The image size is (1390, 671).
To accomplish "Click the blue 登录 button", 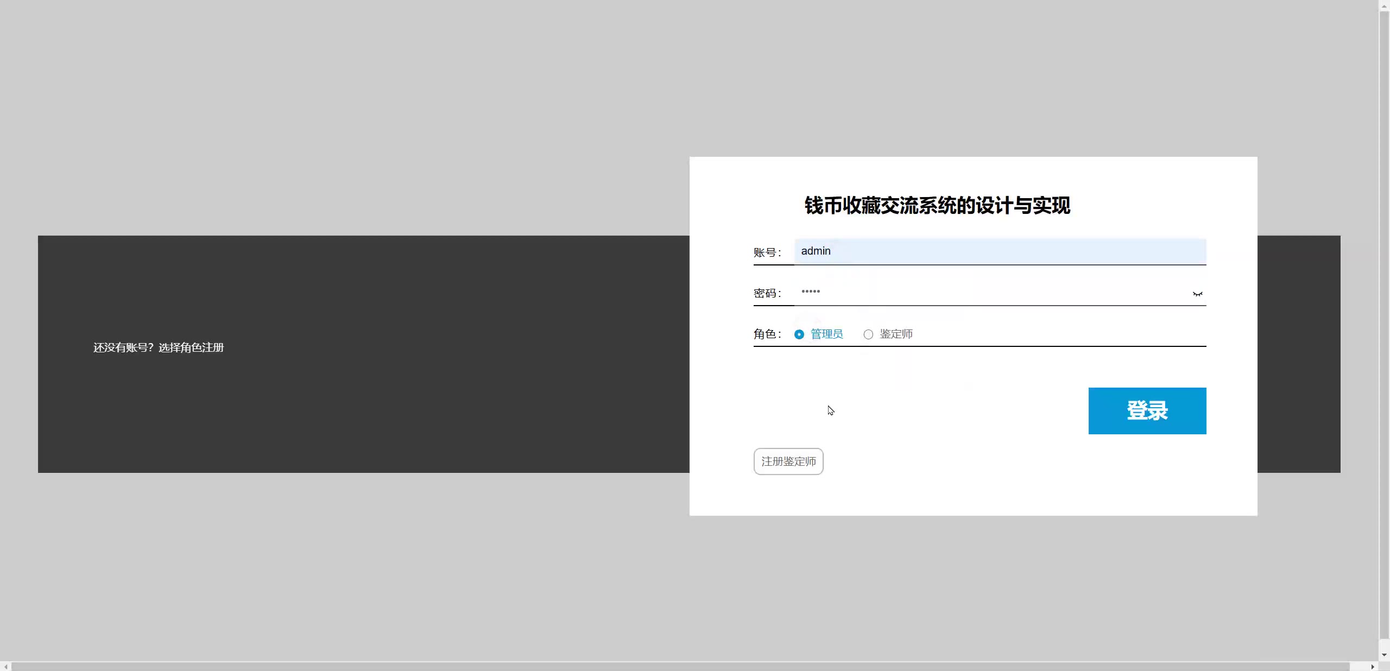I will pos(1147,410).
